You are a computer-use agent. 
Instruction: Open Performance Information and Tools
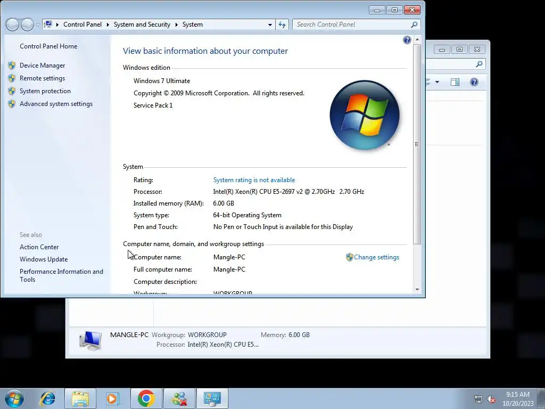click(x=61, y=275)
